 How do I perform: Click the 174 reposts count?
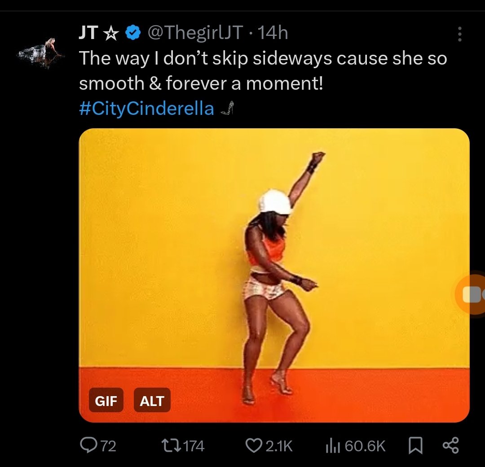click(194, 446)
